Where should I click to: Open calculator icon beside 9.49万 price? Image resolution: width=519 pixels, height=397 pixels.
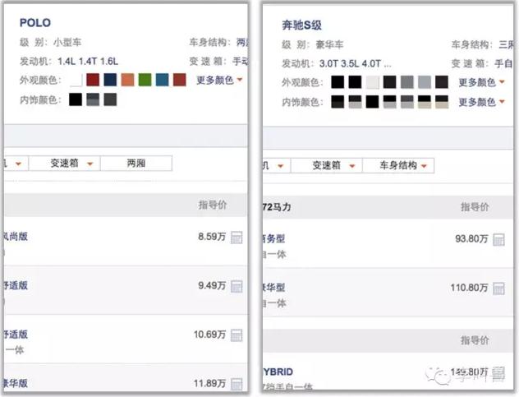pyautogui.click(x=237, y=286)
